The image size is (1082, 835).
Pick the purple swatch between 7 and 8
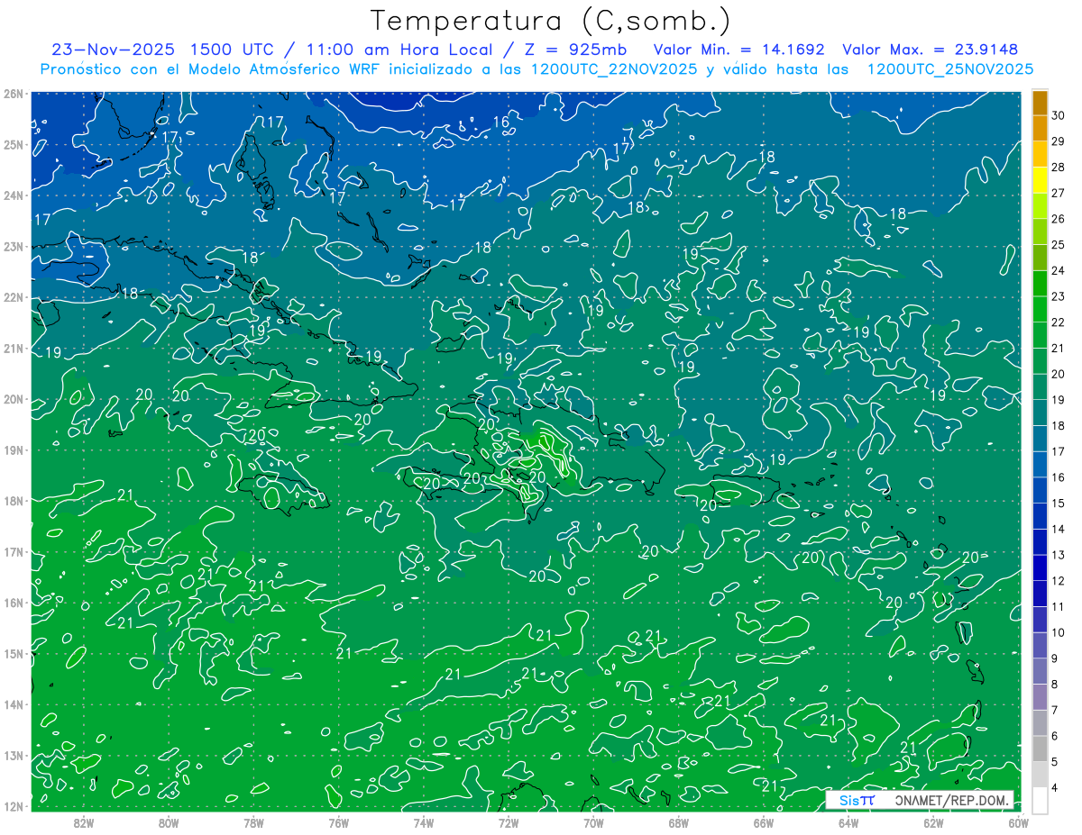pyautogui.click(x=1040, y=696)
